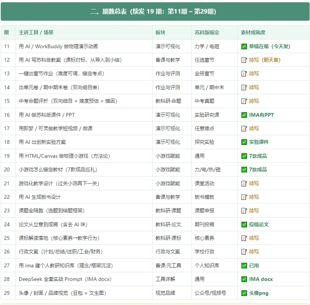Click the 课题申报 cell

pos(214,211)
